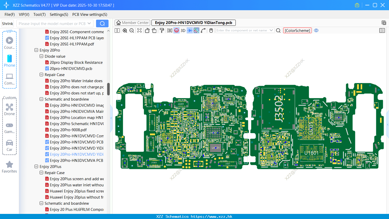Viewport: 389px width, 219px height.
Task: Open the component name dropdown arrow
Action: tap(271, 30)
